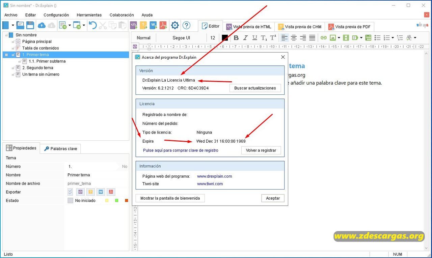Open the Segoe UI font dropdown
432x258 pixels.
click(181, 38)
